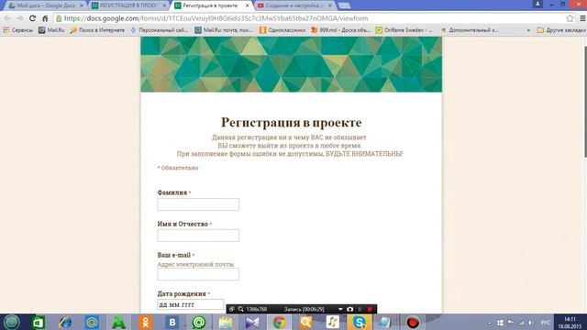
Task: Open the Поиск в Интернете bookmark
Action: click(97, 30)
